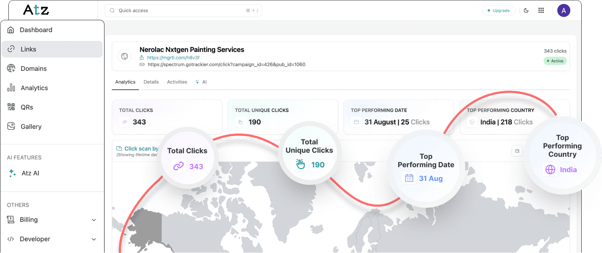
Task: Go to Domains in the sidebar
Action: click(x=52, y=69)
